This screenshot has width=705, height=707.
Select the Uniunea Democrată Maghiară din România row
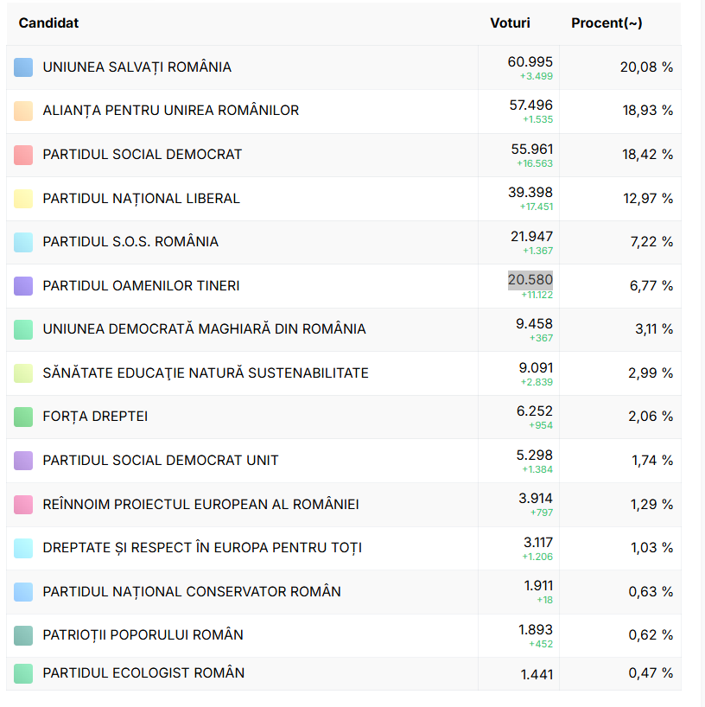(204, 329)
